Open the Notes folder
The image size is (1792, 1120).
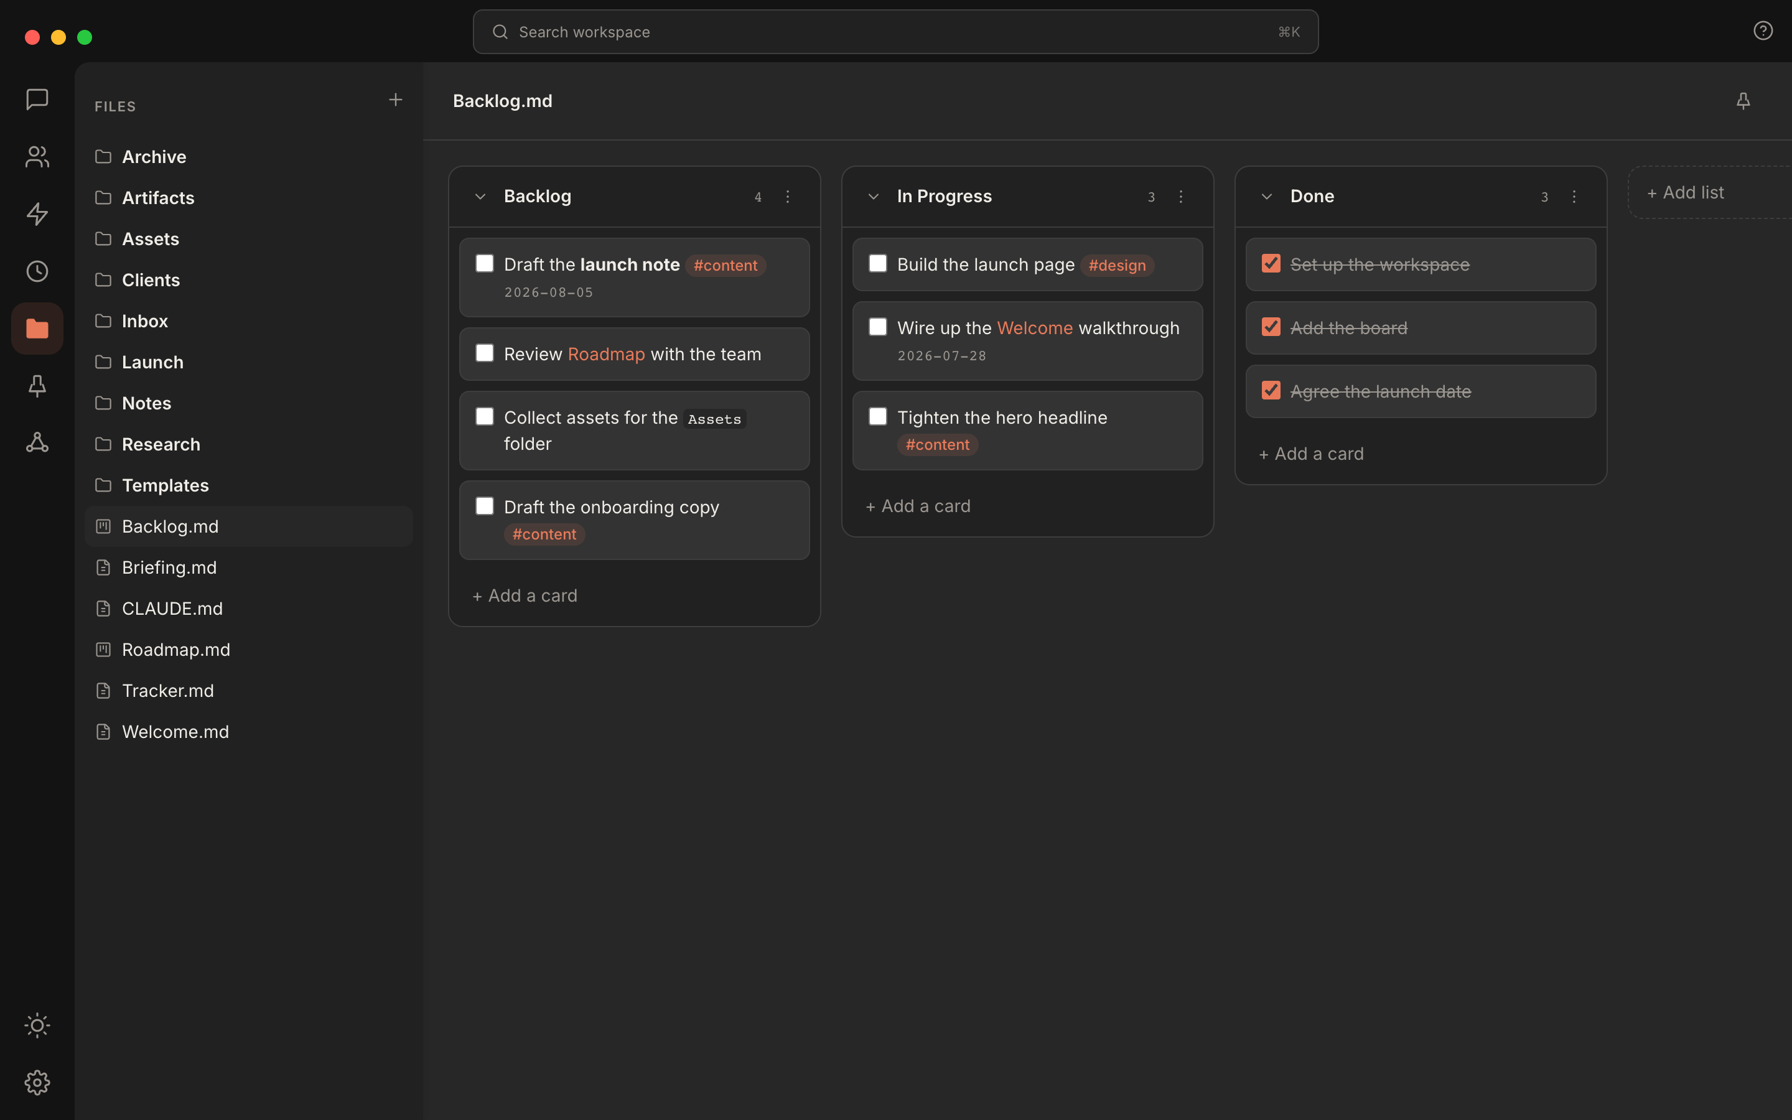[249, 403]
